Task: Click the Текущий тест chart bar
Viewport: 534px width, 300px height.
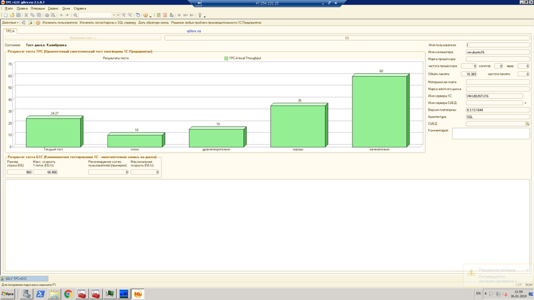Action: [x=55, y=131]
